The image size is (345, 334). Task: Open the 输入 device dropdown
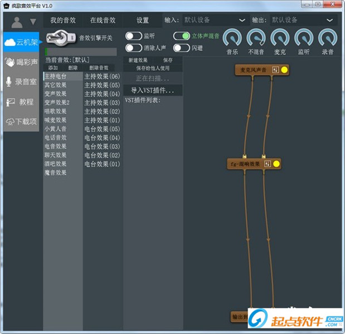click(x=216, y=20)
